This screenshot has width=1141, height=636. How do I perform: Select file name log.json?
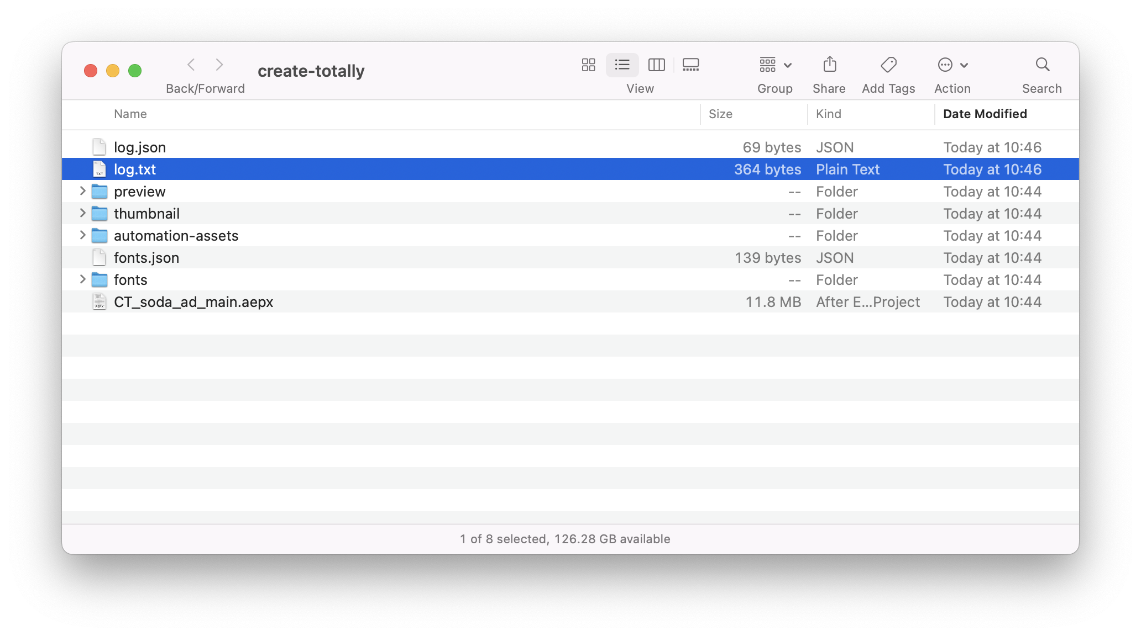pos(140,147)
